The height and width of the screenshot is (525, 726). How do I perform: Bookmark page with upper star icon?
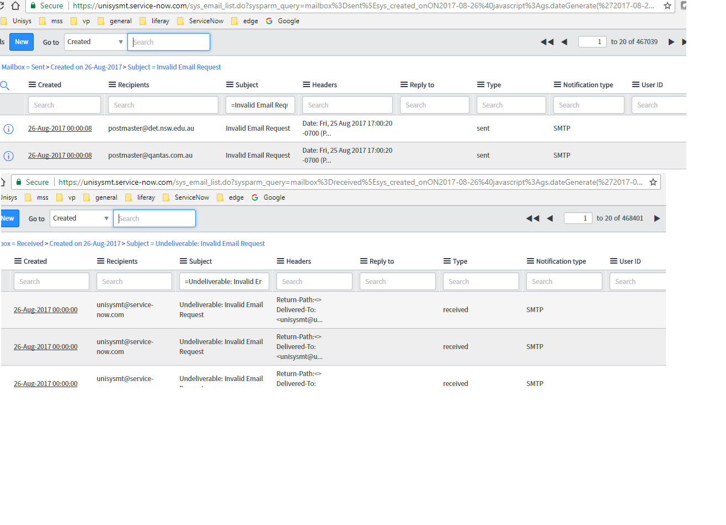668,6
